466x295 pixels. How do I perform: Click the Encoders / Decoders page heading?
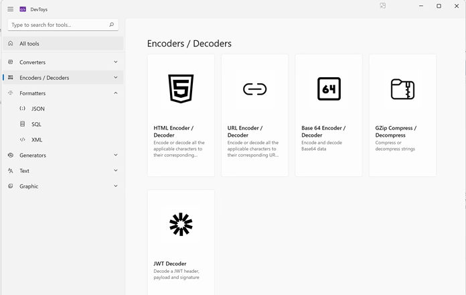[x=189, y=44]
